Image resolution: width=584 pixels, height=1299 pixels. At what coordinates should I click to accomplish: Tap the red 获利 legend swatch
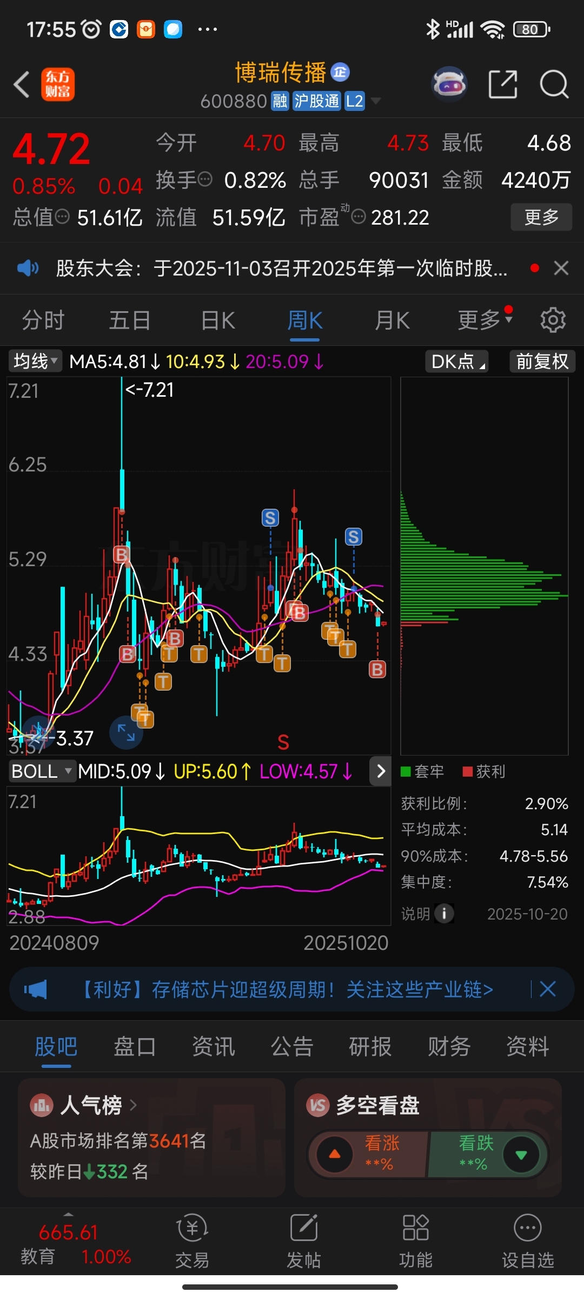pos(468,772)
